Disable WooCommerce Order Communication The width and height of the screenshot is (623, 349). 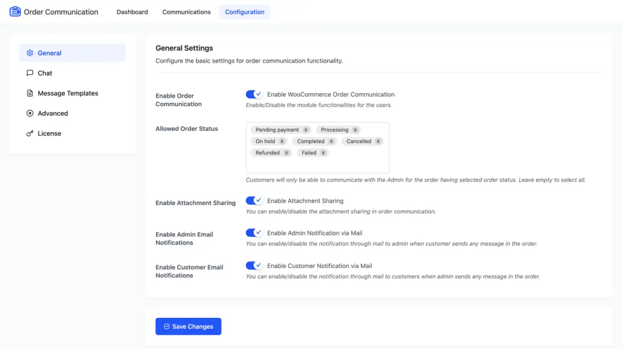[x=254, y=94]
